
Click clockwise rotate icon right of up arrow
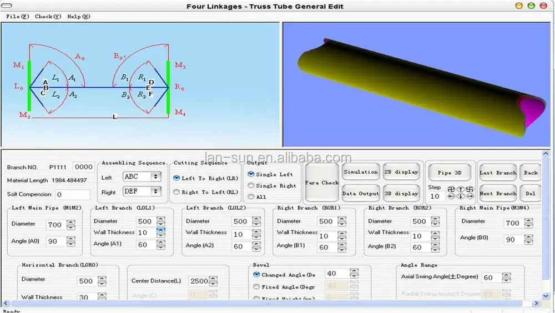click(470, 189)
